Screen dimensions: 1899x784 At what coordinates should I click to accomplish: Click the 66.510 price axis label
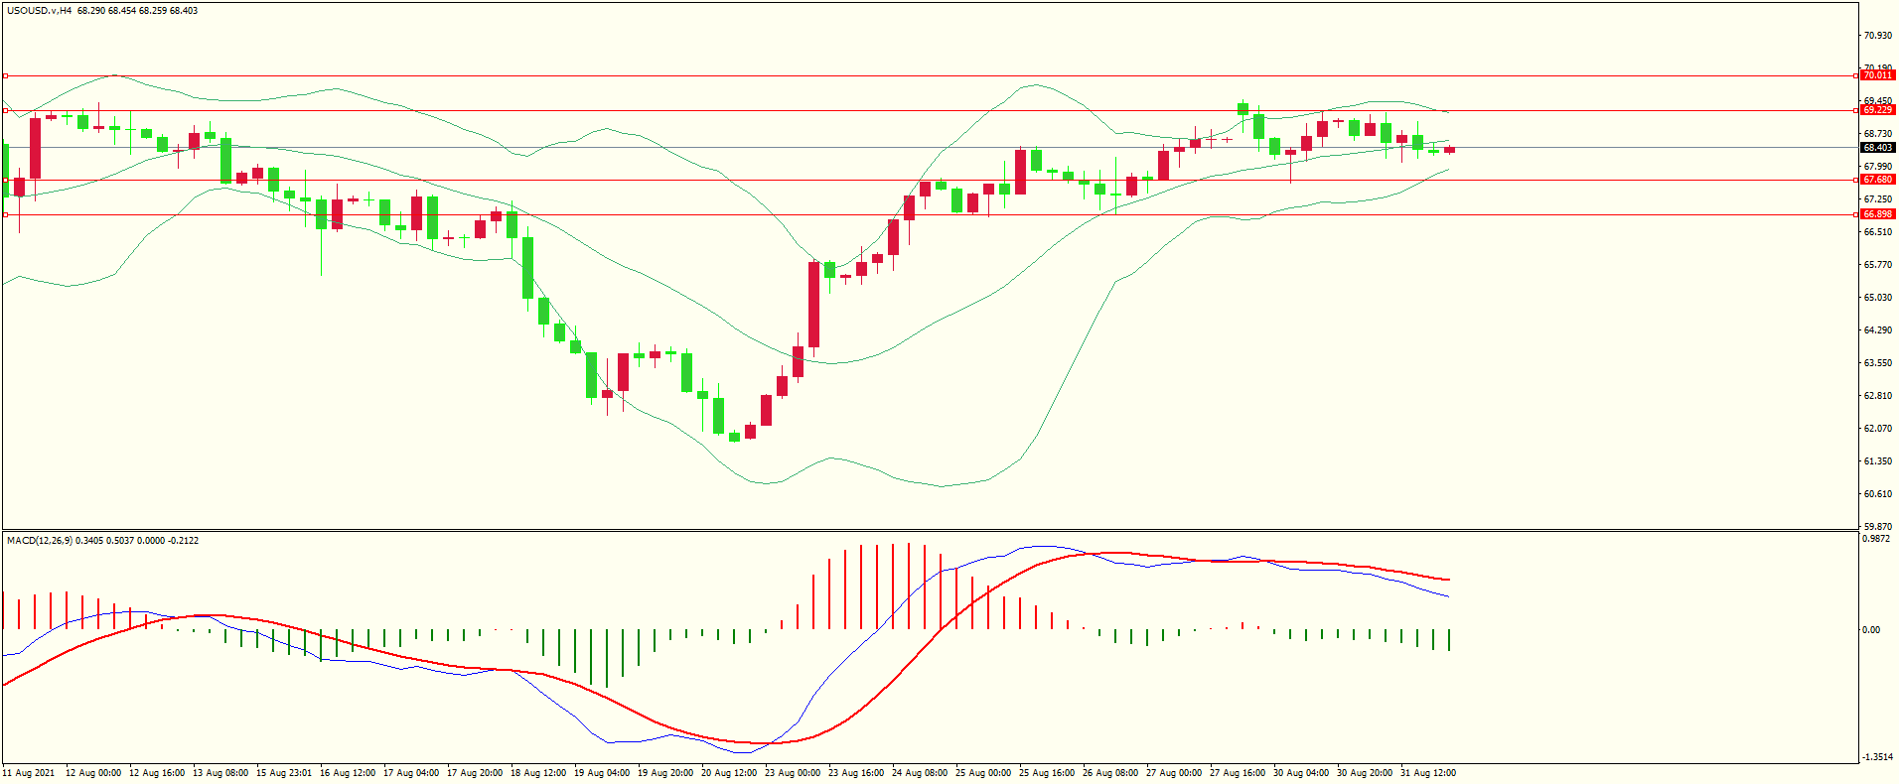[1877, 232]
